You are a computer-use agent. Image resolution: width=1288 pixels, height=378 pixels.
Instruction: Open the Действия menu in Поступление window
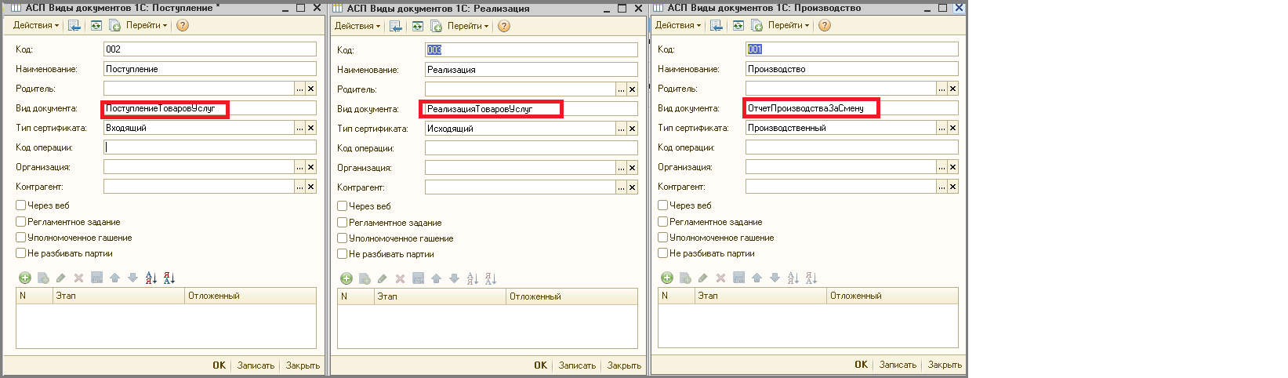click(35, 25)
